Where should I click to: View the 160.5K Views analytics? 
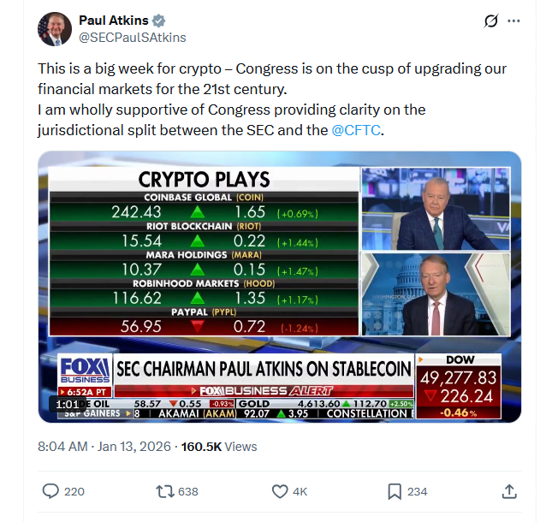click(x=220, y=447)
